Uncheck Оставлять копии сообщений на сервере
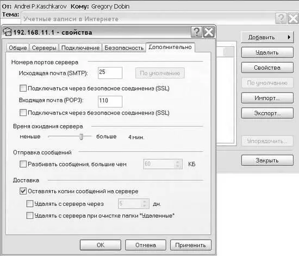 [x=23, y=191]
